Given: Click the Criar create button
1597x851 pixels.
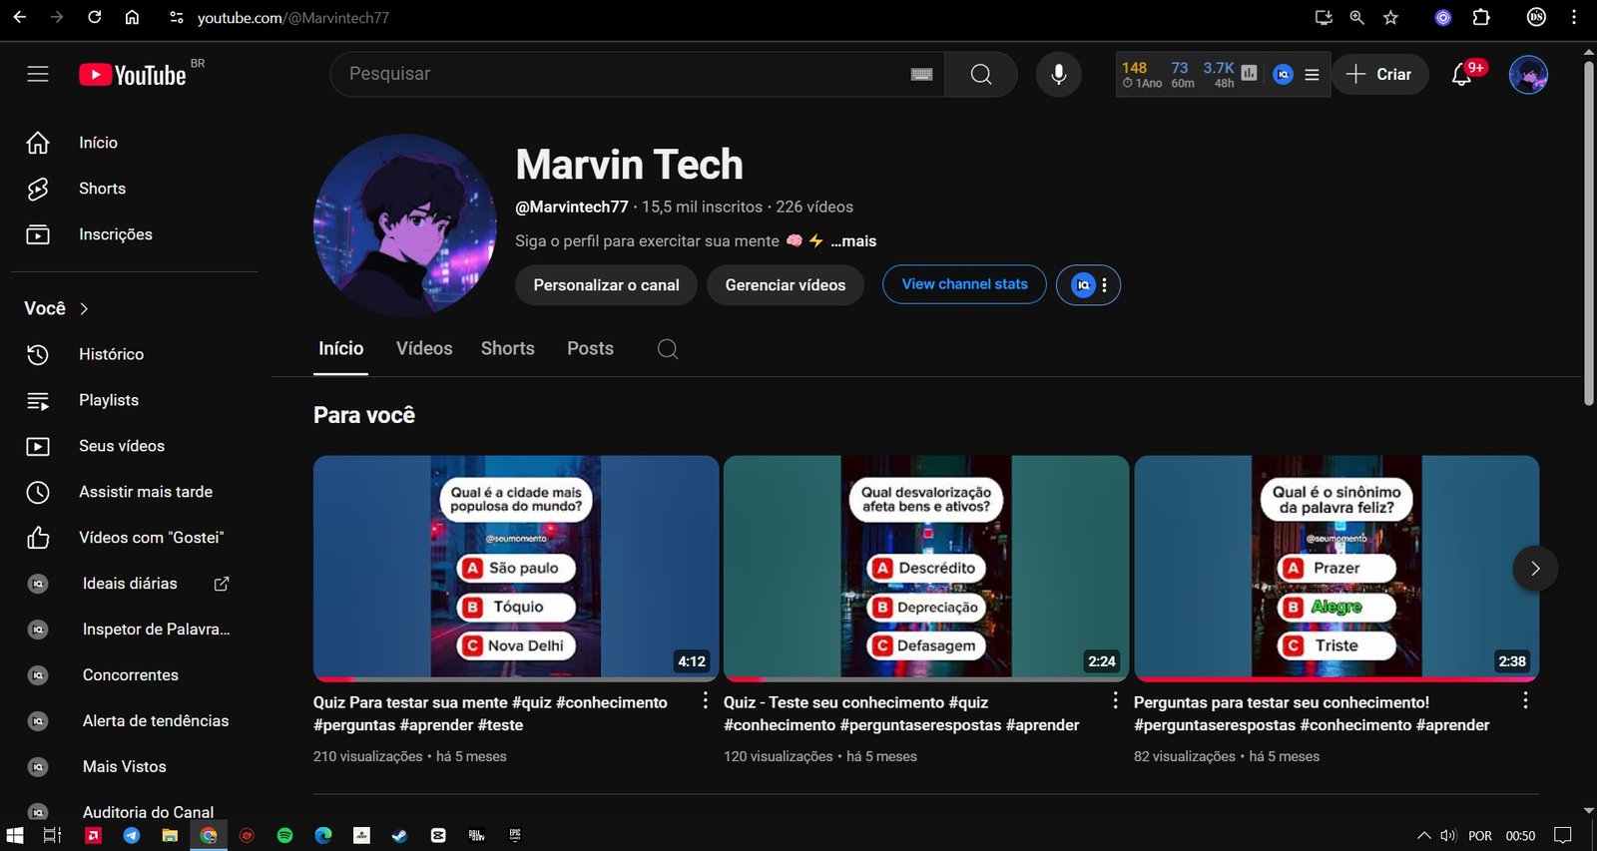Looking at the screenshot, I should [x=1379, y=74].
